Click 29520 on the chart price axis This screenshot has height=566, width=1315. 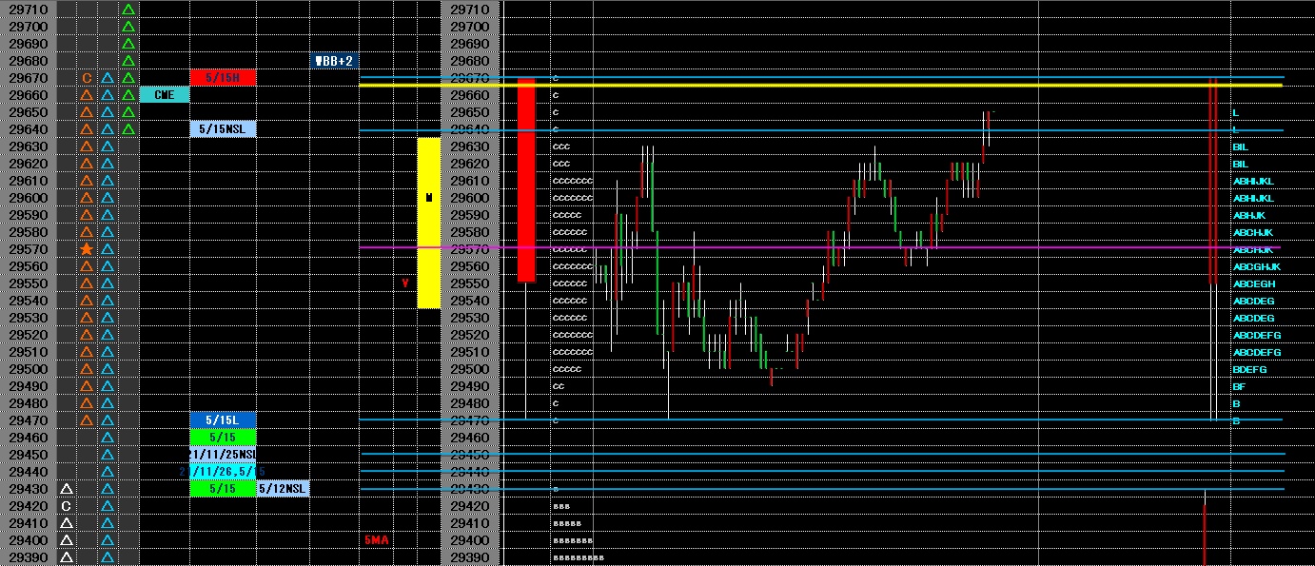(x=468, y=335)
